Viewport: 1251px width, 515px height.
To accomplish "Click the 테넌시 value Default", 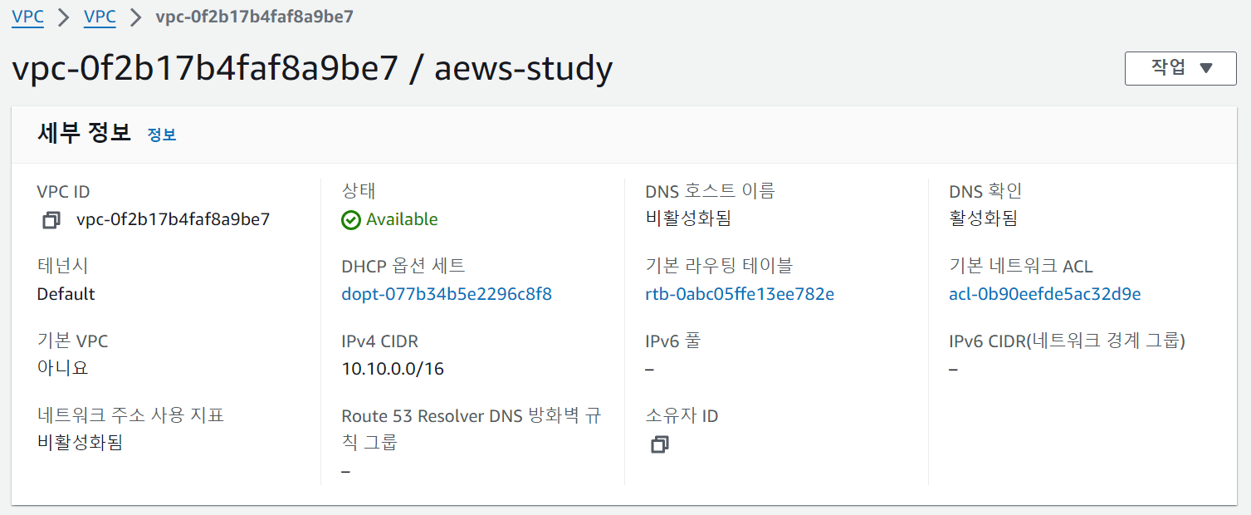I will pyautogui.click(x=66, y=294).
